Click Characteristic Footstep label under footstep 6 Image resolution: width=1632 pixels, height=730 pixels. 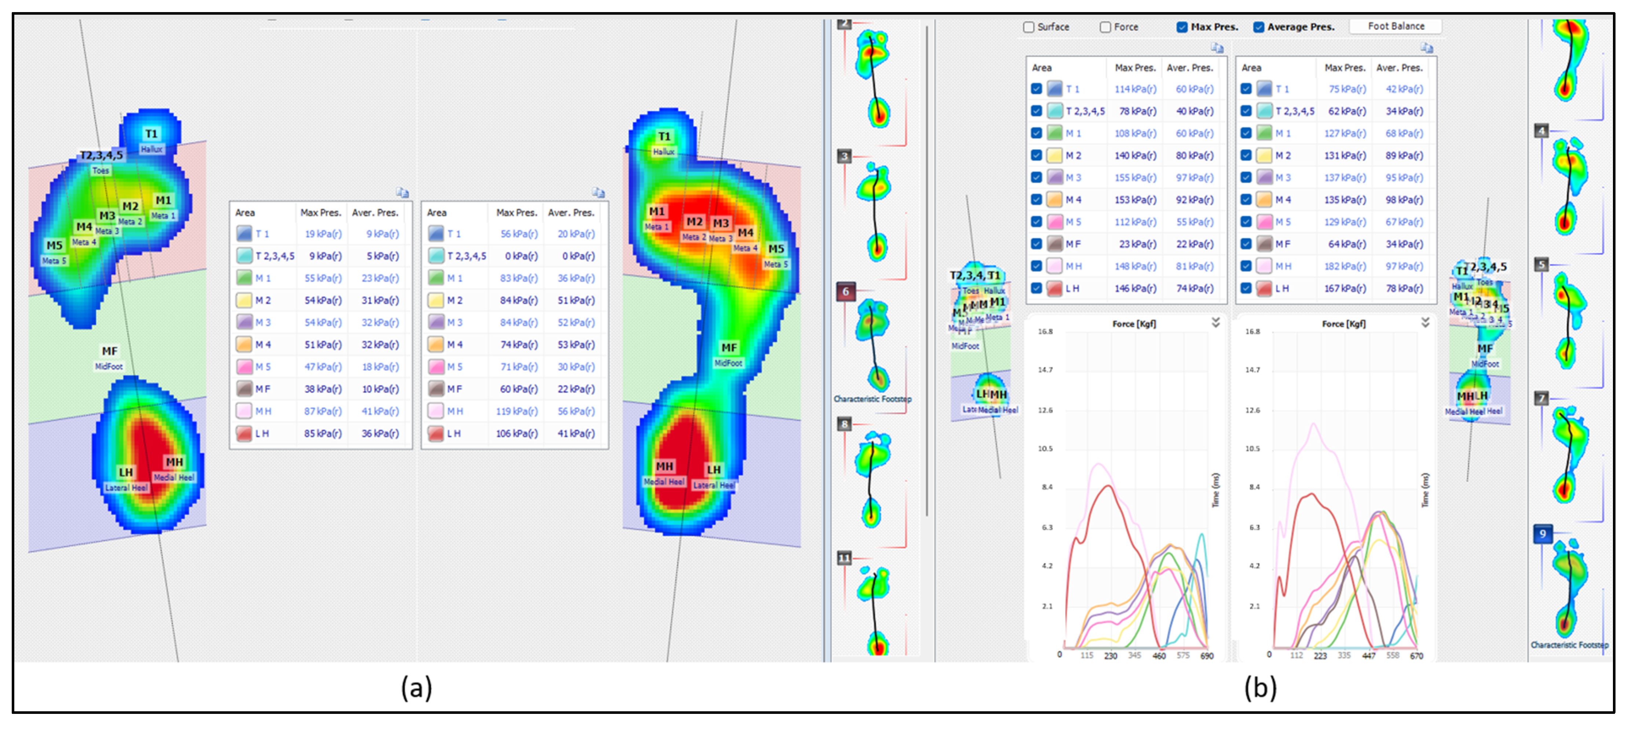[872, 399]
